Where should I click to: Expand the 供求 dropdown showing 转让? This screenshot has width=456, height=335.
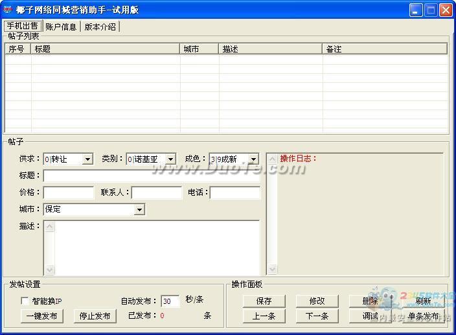coord(87,159)
